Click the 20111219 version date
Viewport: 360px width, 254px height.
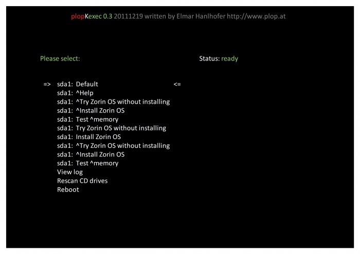129,16
